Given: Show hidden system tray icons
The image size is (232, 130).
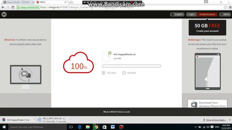Looking at the screenshot, I should [196, 127].
